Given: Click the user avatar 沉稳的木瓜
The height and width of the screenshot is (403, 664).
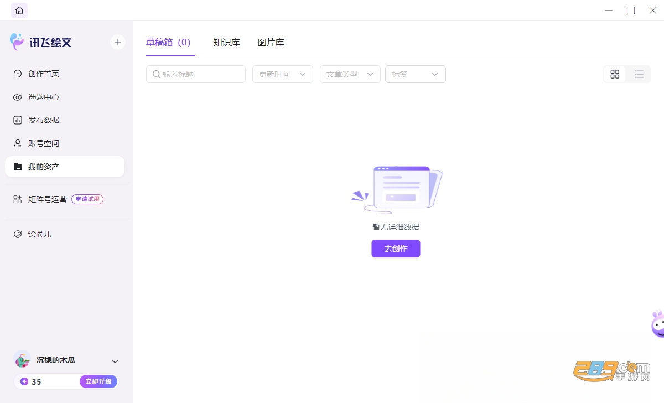Looking at the screenshot, I should click(x=23, y=359).
